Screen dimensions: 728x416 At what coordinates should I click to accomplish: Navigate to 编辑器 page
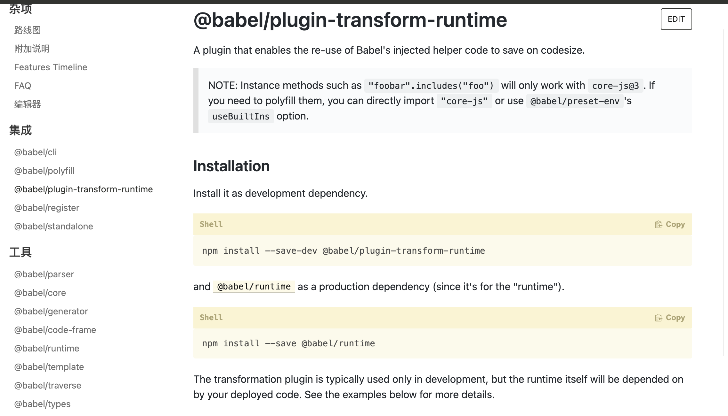28,104
